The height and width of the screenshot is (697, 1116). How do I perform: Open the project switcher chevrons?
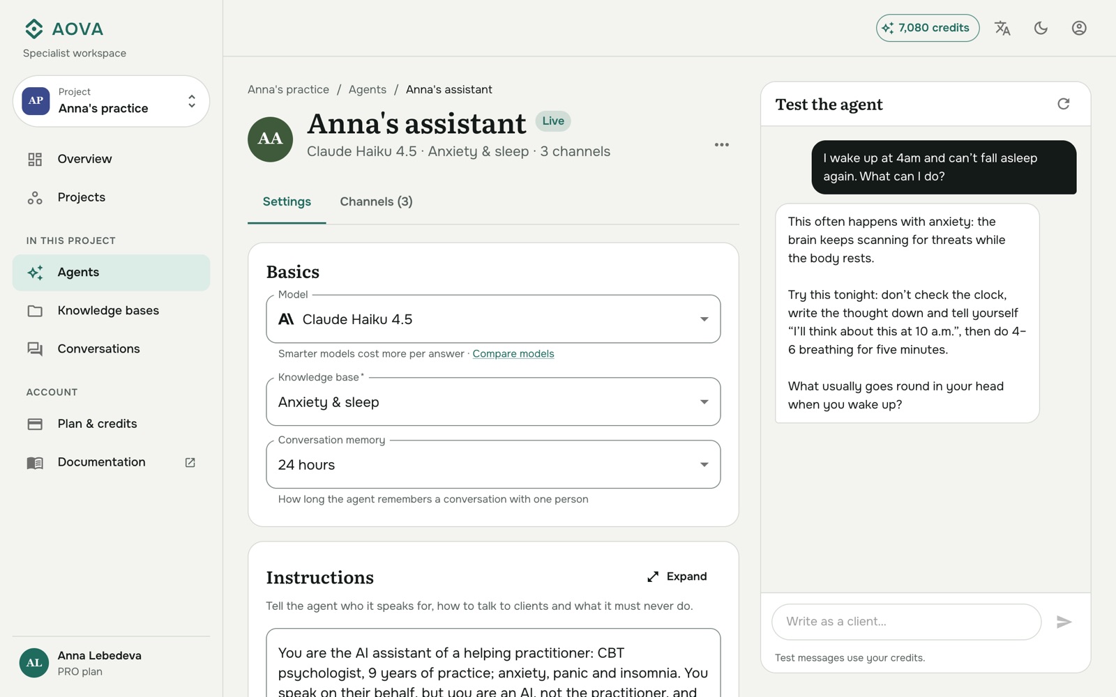click(192, 101)
